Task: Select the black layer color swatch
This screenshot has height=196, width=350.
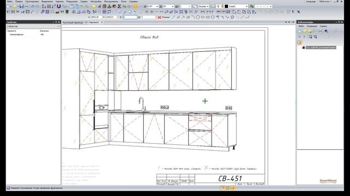Action: [226, 7]
